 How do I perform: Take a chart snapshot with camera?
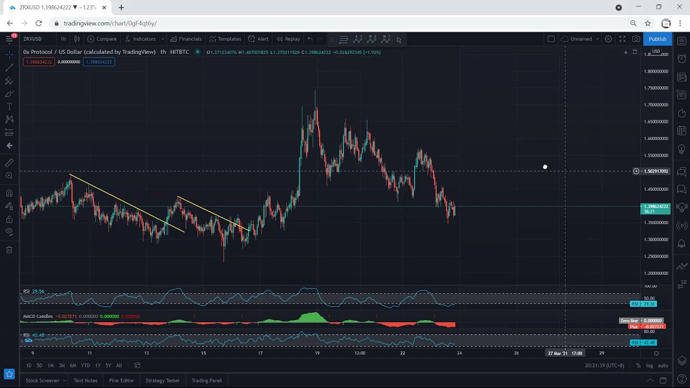(636, 39)
